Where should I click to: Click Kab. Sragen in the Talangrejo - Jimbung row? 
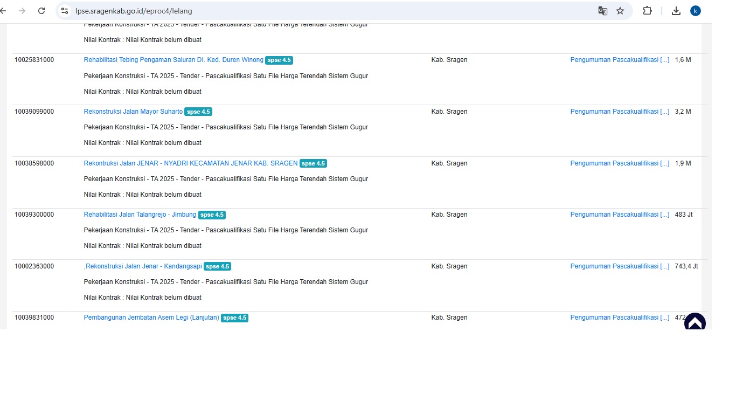coord(449,215)
